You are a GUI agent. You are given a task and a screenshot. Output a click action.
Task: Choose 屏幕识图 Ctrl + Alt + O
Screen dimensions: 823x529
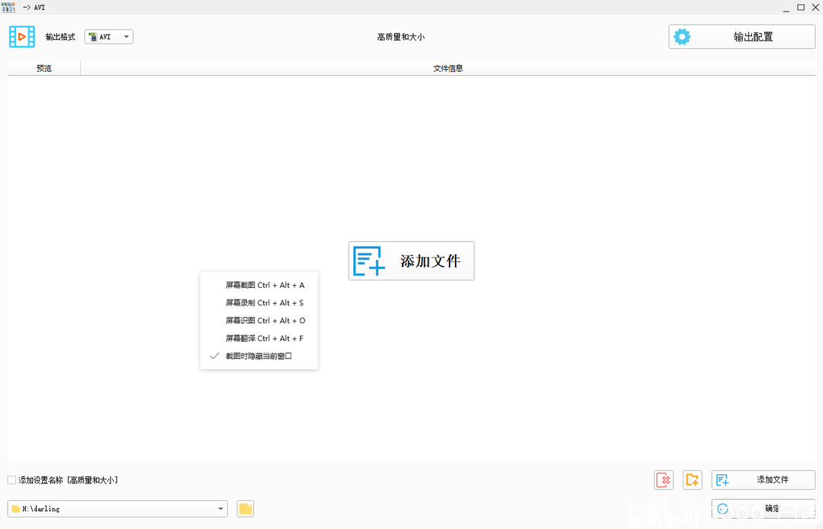[x=259, y=320]
